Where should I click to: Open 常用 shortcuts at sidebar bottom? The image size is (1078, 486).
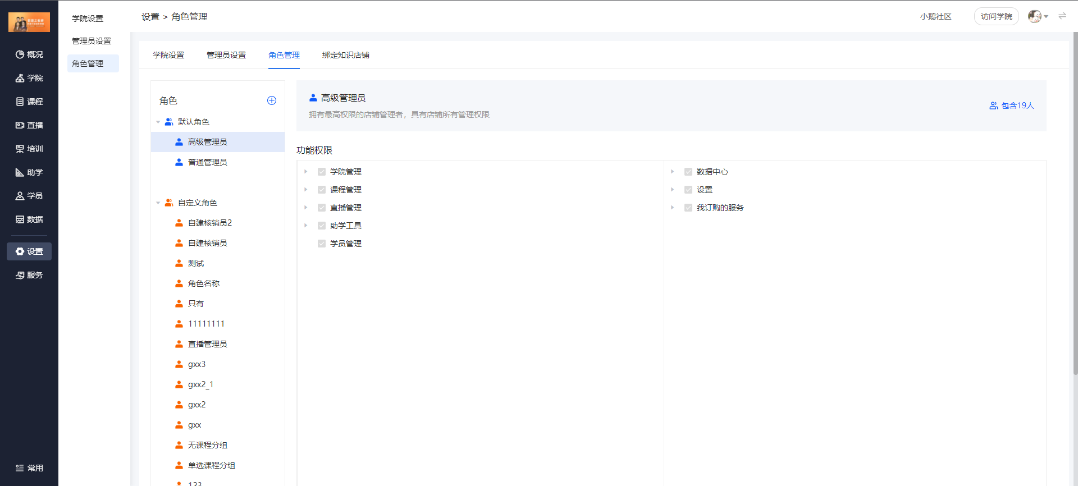29,468
